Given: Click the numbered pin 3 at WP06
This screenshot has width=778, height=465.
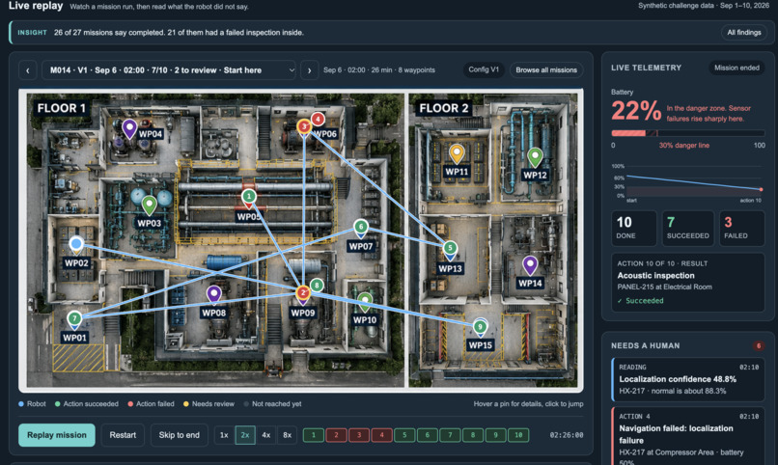Looking at the screenshot, I should pos(304,127).
